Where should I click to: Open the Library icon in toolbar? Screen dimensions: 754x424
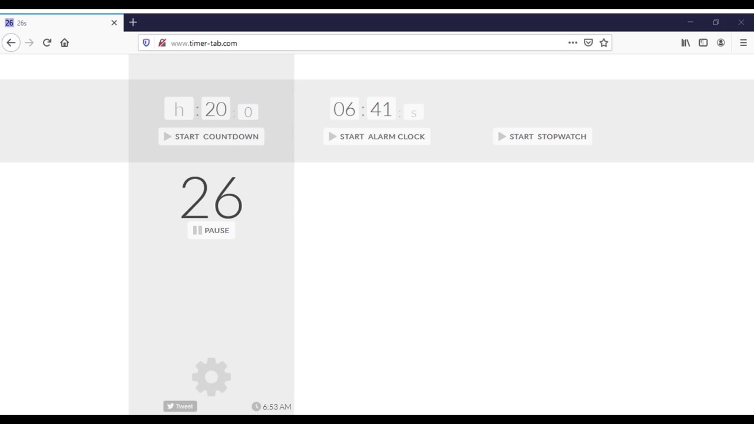pyautogui.click(x=686, y=42)
